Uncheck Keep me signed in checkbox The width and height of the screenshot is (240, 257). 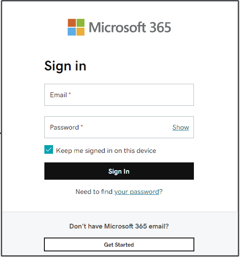[49, 149]
